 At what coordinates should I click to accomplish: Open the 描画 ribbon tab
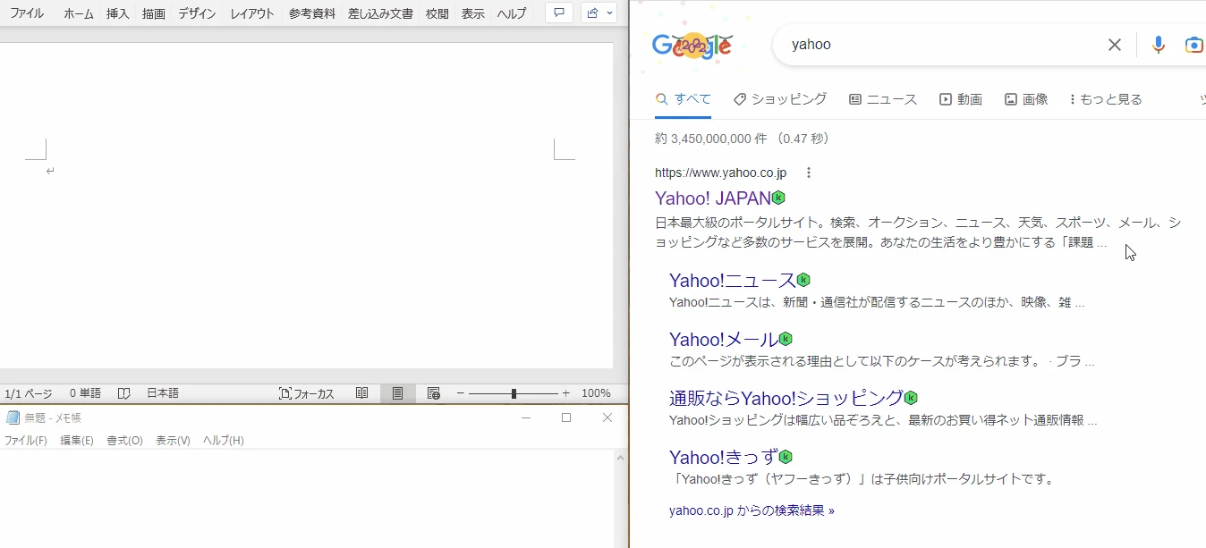154,13
